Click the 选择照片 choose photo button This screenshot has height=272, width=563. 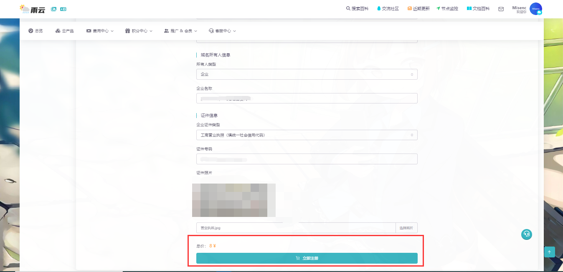(406, 228)
